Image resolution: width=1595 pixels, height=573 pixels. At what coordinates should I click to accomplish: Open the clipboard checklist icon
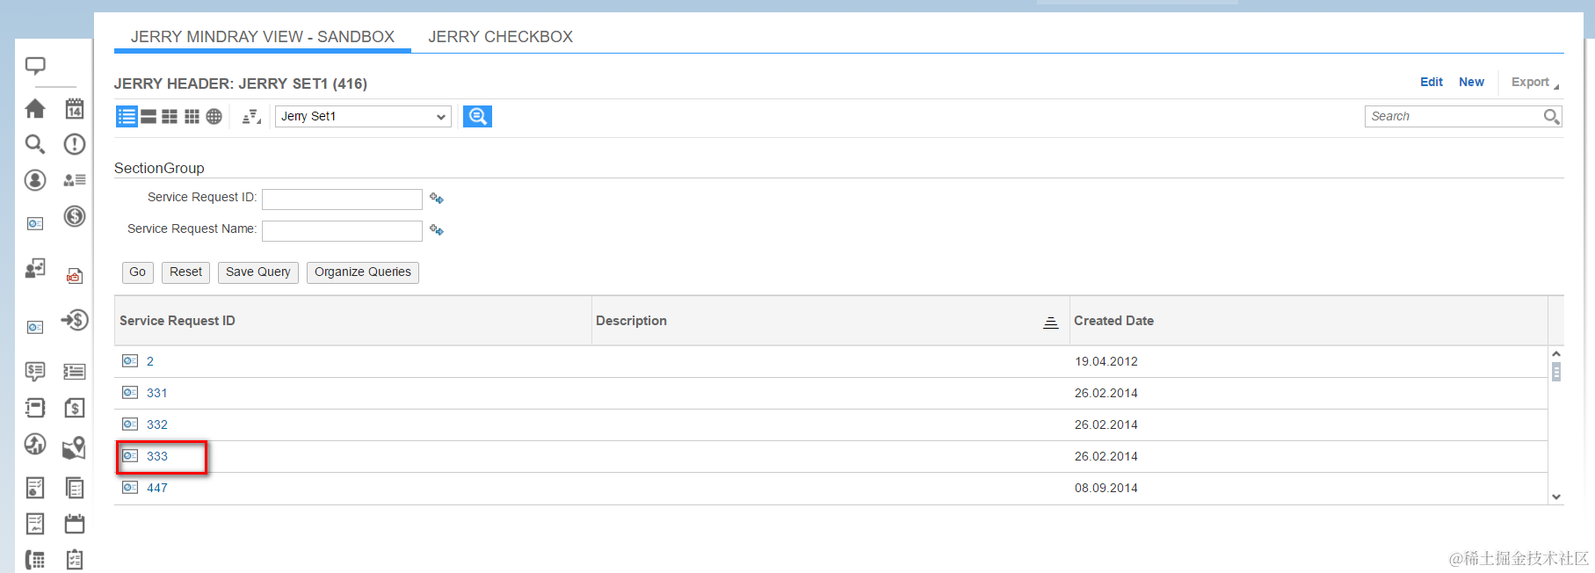tap(75, 560)
